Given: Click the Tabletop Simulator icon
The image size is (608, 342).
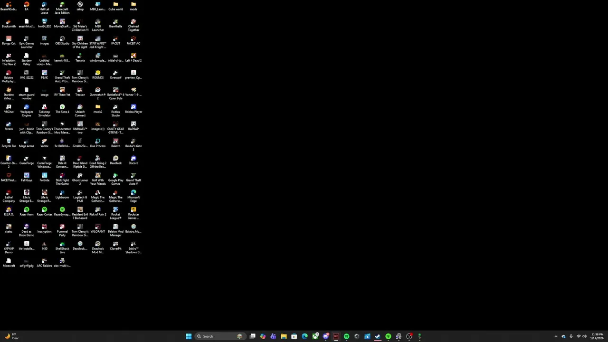Looking at the screenshot, I should tap(44, 111).
